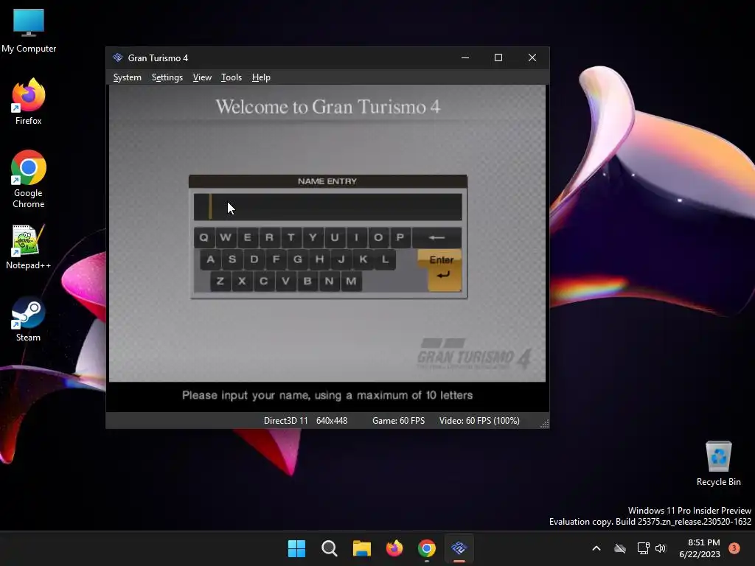This screenshot has height=566, width=755.
Task: Switch to Chrome in the taskbar
Action: pos(427,548)
